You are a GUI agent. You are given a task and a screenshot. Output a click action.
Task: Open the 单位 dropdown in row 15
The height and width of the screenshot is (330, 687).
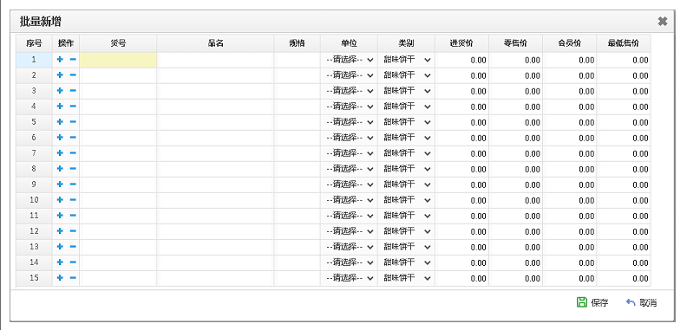pyautogui.click(x=350, y=278)
